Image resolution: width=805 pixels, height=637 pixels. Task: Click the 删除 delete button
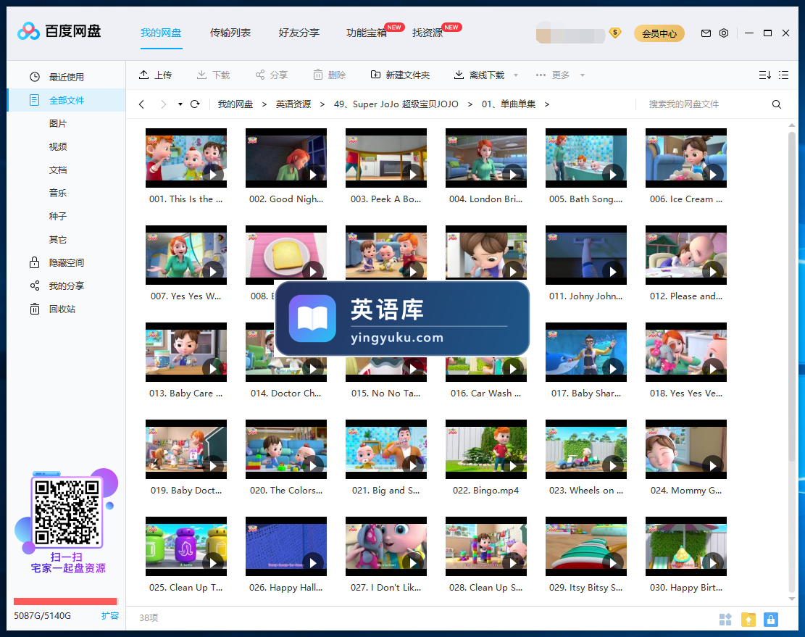point(330,75)
